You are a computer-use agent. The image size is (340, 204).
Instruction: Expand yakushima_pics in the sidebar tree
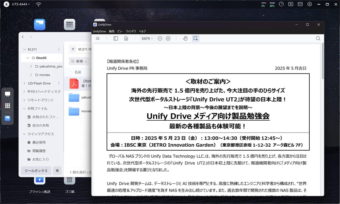pyautogui.click(x=31, y=66)
